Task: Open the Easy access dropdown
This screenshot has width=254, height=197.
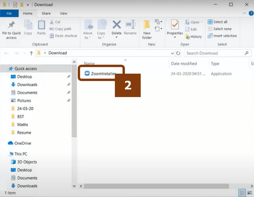Action: pos(158,29)
